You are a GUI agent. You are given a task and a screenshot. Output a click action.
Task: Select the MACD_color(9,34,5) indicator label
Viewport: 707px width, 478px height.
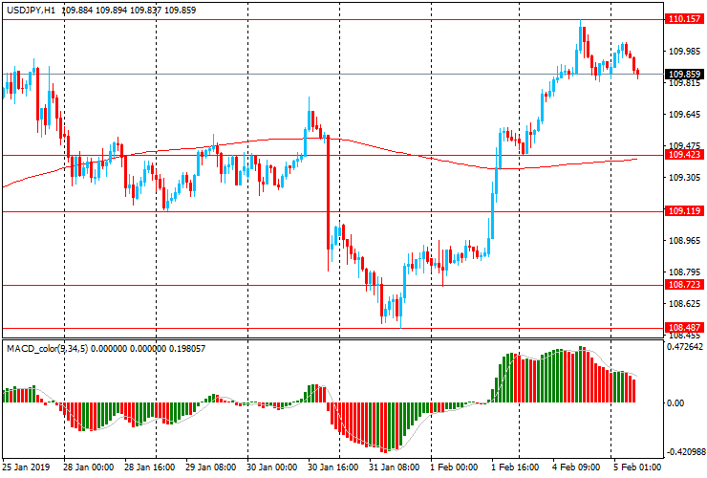48,348
